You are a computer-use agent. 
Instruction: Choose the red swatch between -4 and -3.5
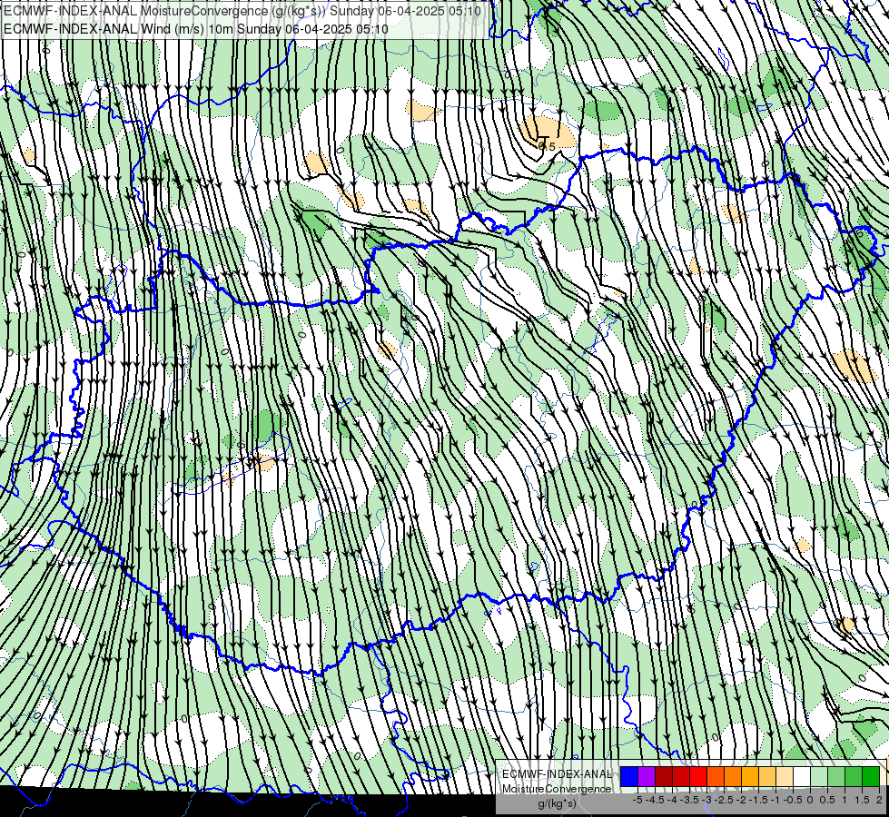coord(681,776)
